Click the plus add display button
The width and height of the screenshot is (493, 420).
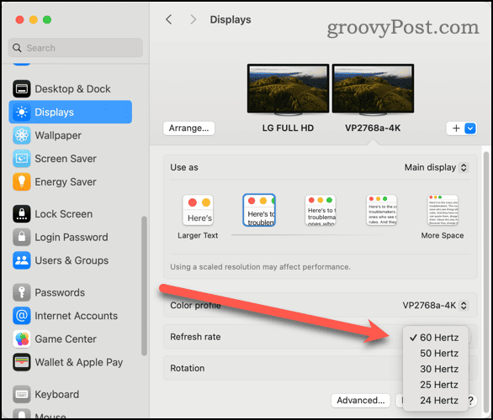(456, 128)
